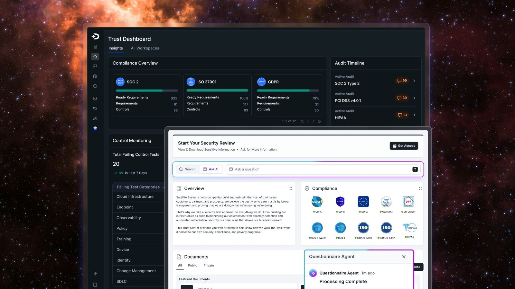
Task: Expand the Overview panel fullscreen icon
Action: pos(291,188)
